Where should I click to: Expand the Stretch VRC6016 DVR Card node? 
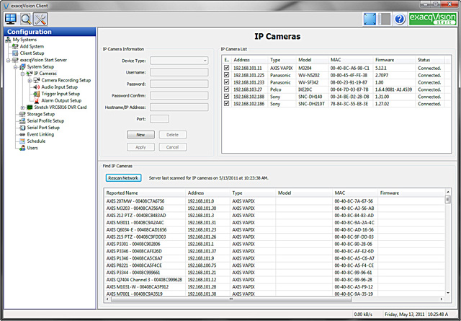(22, 107)
